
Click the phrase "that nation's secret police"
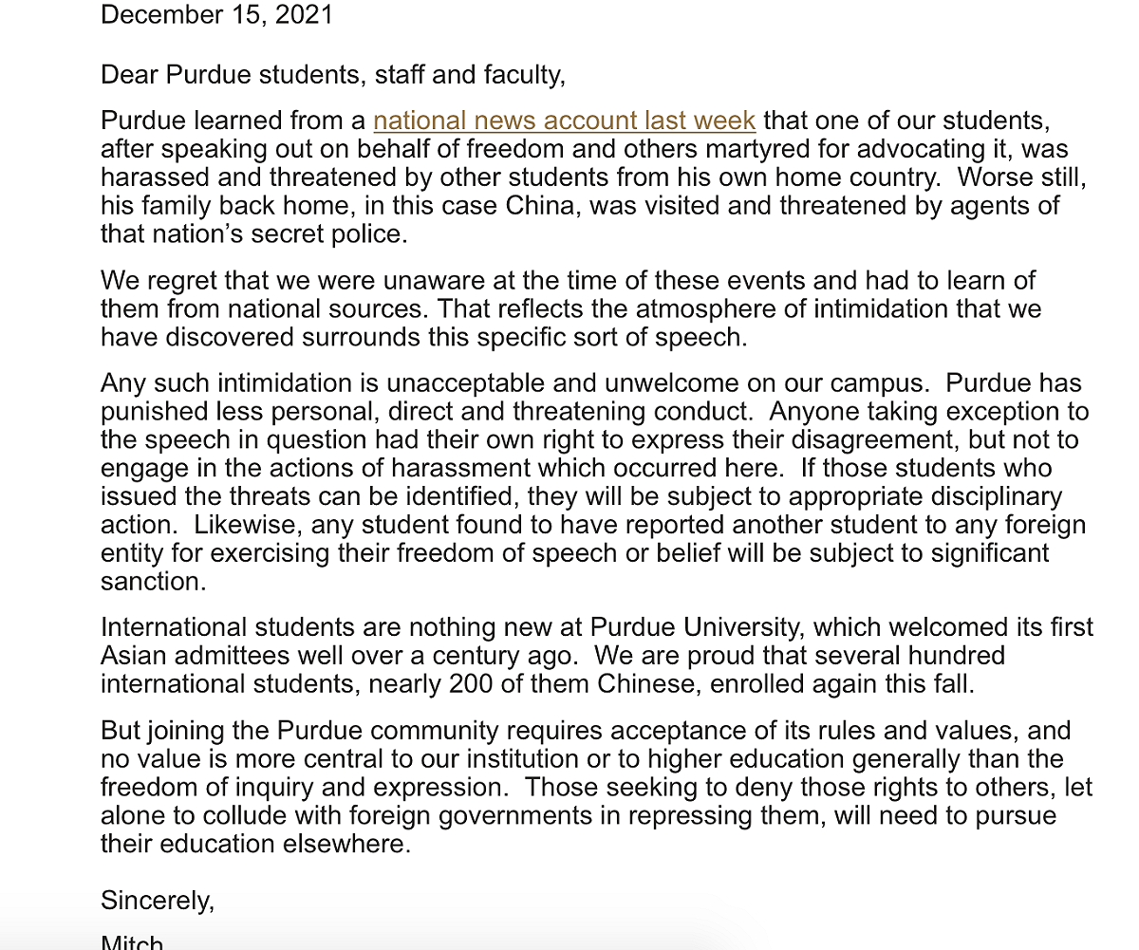(253, 233)
